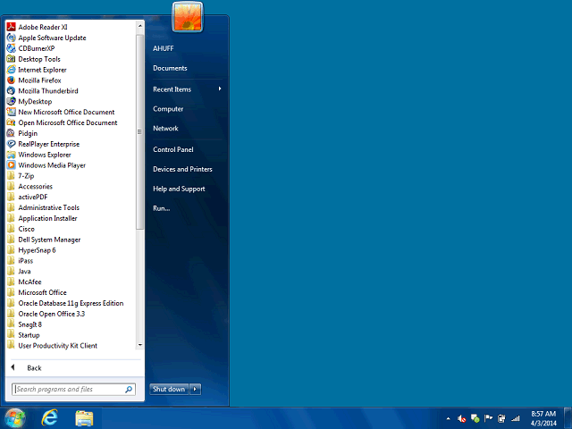Image resolution: width=572 pixels, height=429 pixels.
Task: Click Open Microsoft Office Document icon
Action: point(11,122)
